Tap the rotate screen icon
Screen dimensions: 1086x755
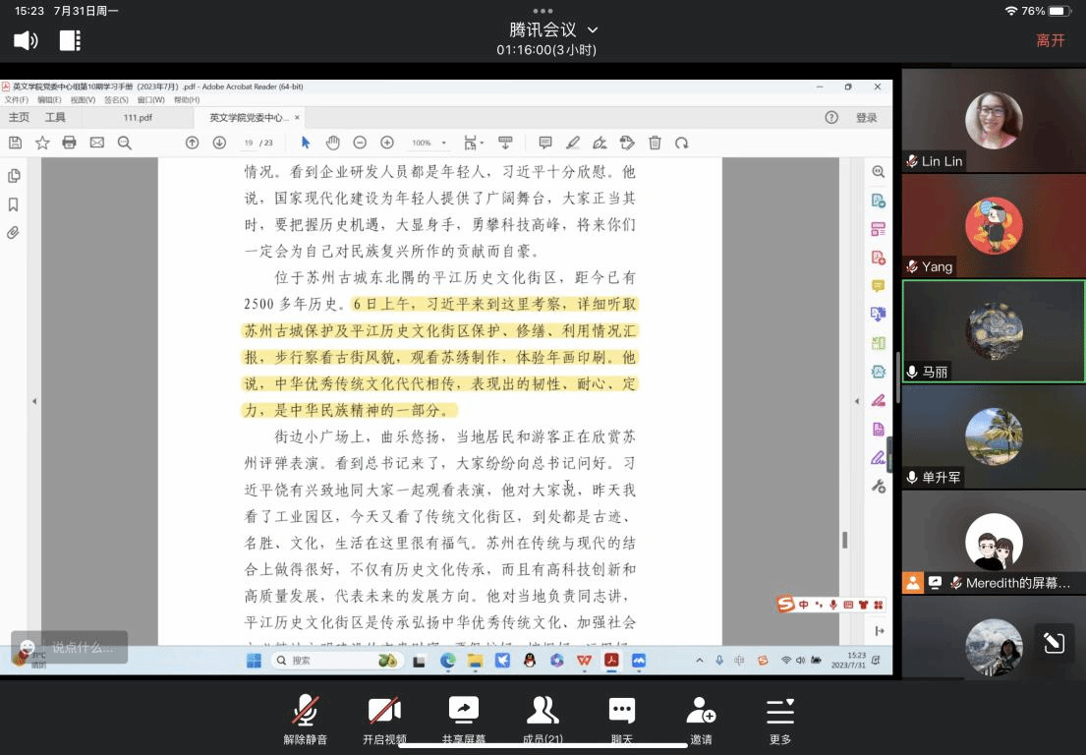click(x=1054, y=643)
